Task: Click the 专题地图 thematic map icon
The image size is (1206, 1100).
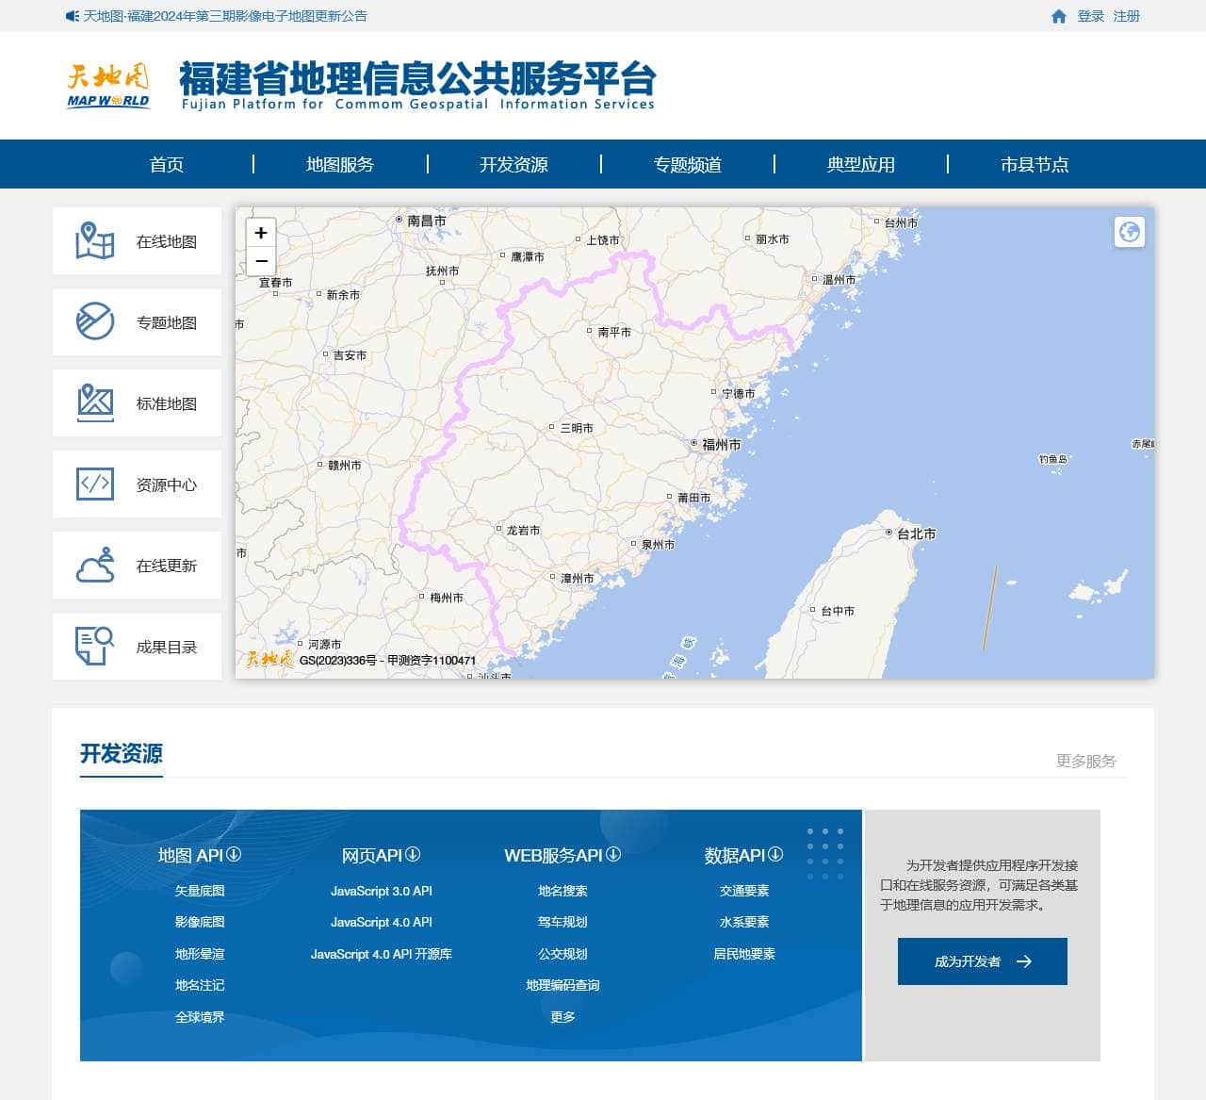Action: (94, 322)
